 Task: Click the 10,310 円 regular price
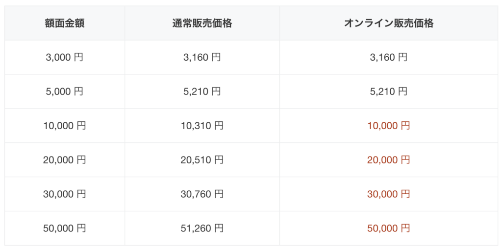coord(202,126)
